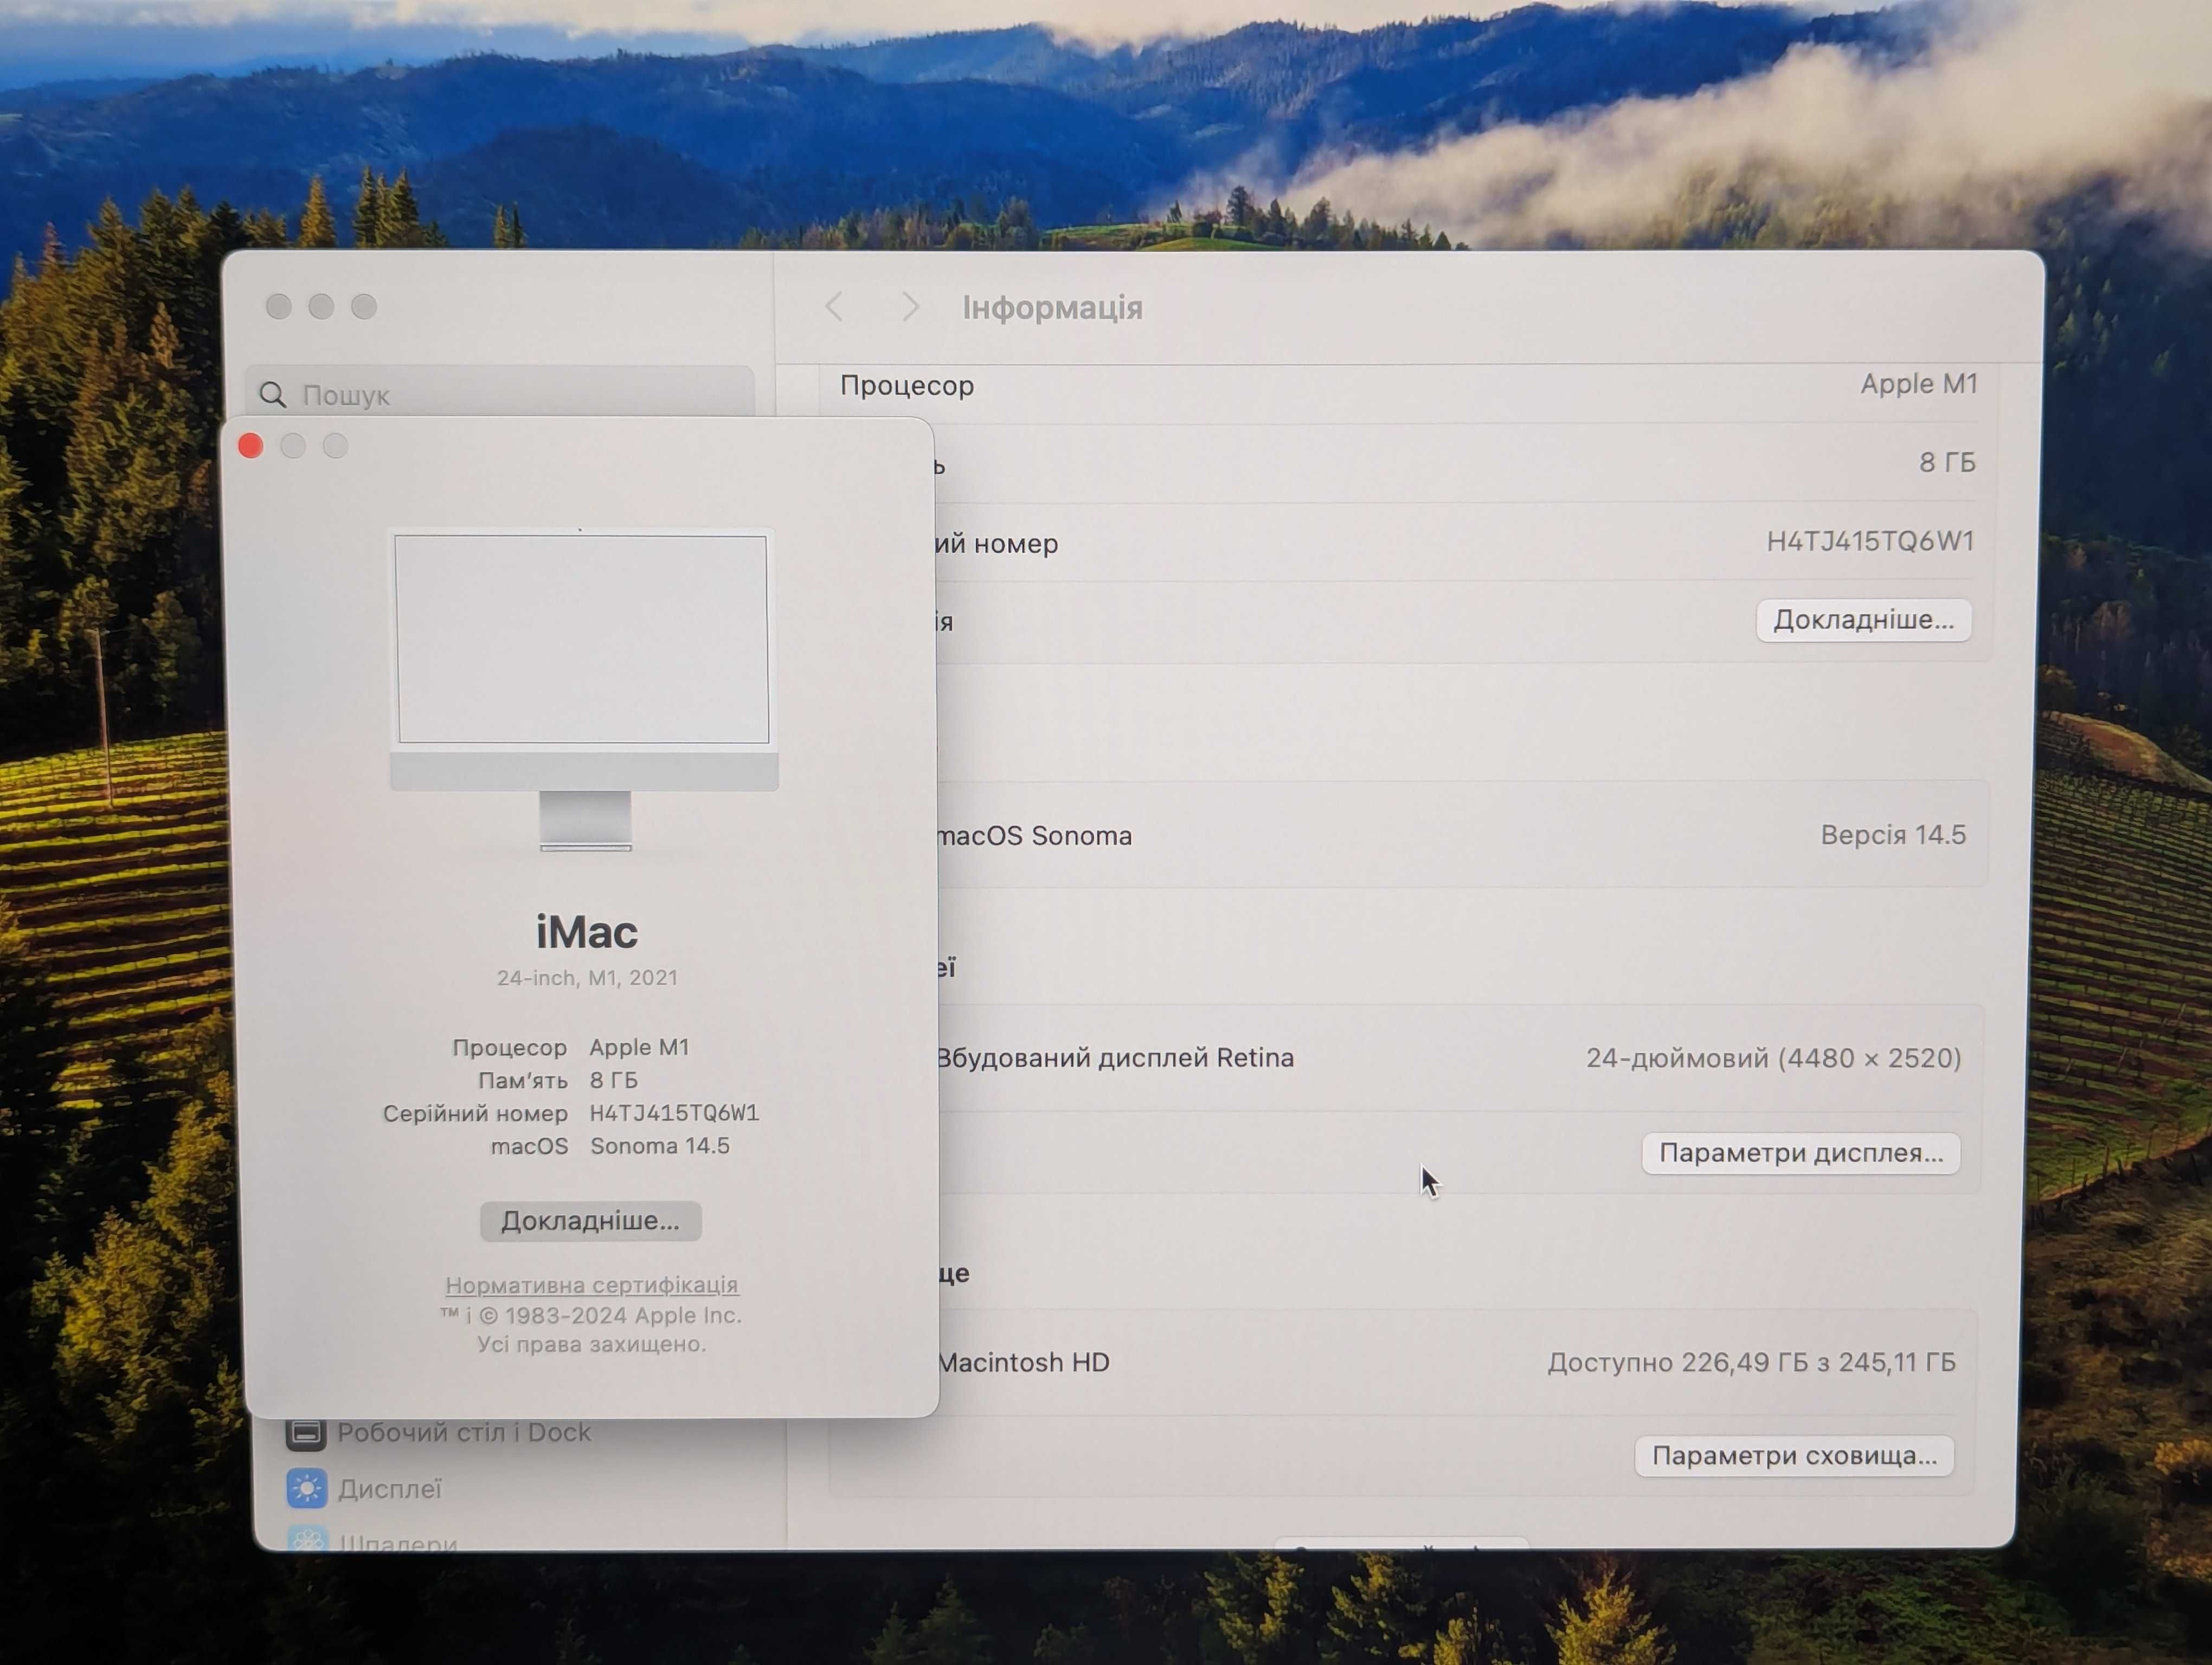This screenshot has height=1665, width=2212.
Task: Click serial number H4TJ415TQ6W1 in Settings
Action: coord(1870,541)
